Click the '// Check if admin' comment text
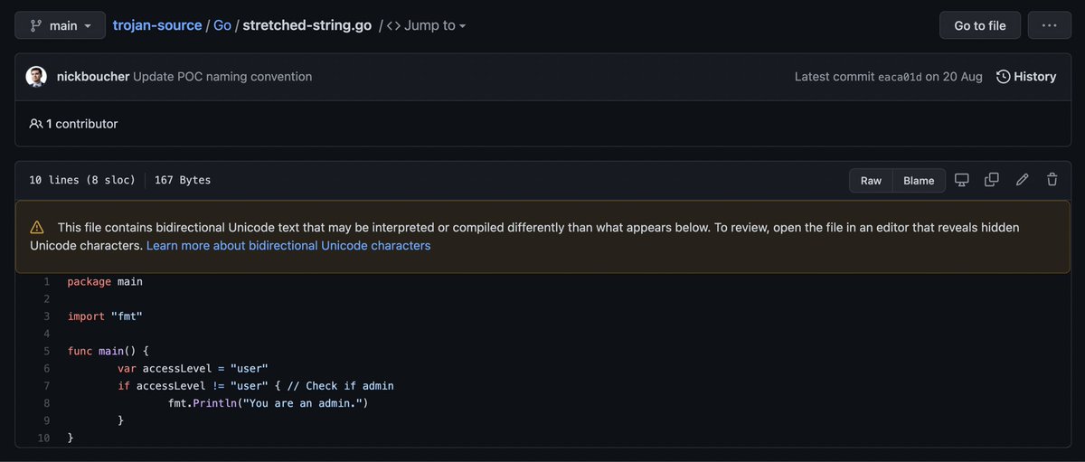Screen dimensions: 1085x462 click(341, 386)
